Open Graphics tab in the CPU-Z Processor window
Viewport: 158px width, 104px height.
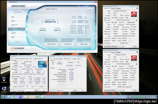(x=36, y=59)
